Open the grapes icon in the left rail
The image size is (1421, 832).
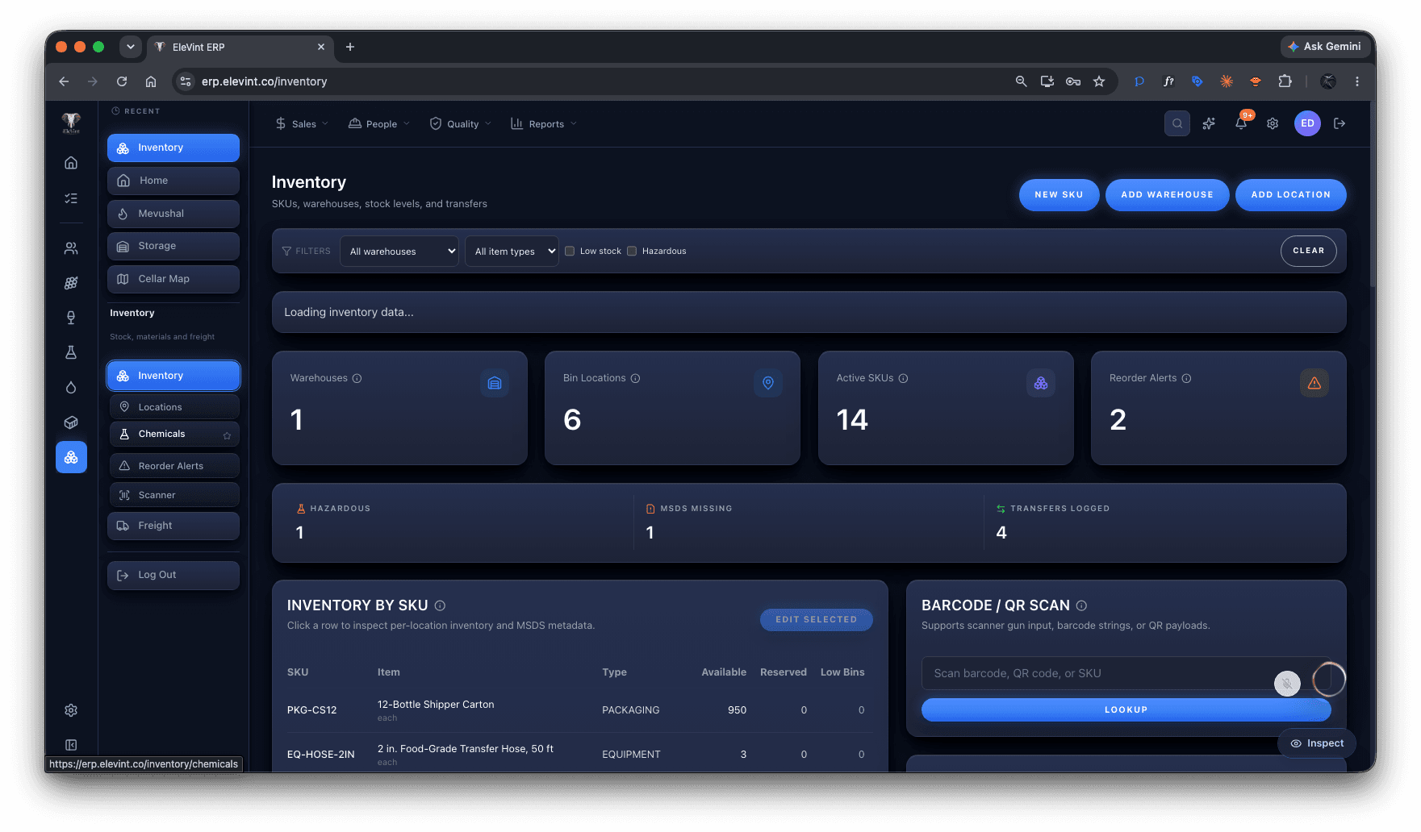point(71,283)
